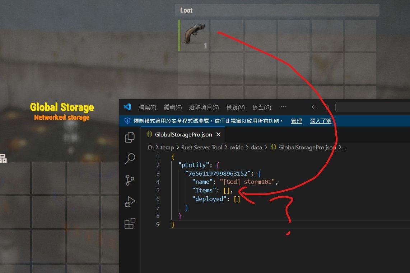This screenshot has height=273, width=410.
Task: Click the oxide breadcrumb segment
Action: pyautogui.click(x=236, y=148)
